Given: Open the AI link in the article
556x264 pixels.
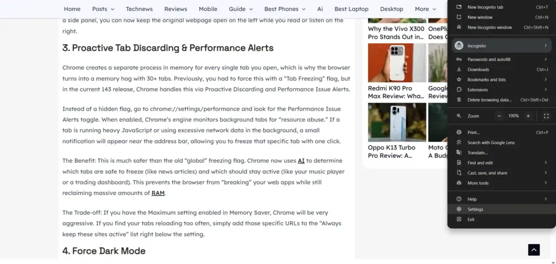Looking at the screenshot, I should [x=301, y=161].
